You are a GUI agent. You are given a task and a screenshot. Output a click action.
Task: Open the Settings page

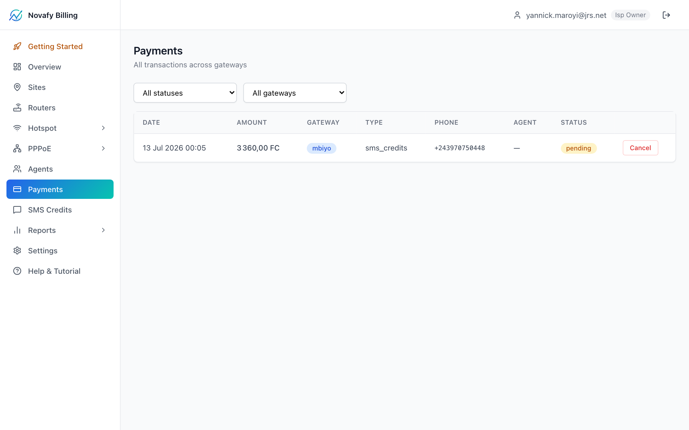point(60,250)
